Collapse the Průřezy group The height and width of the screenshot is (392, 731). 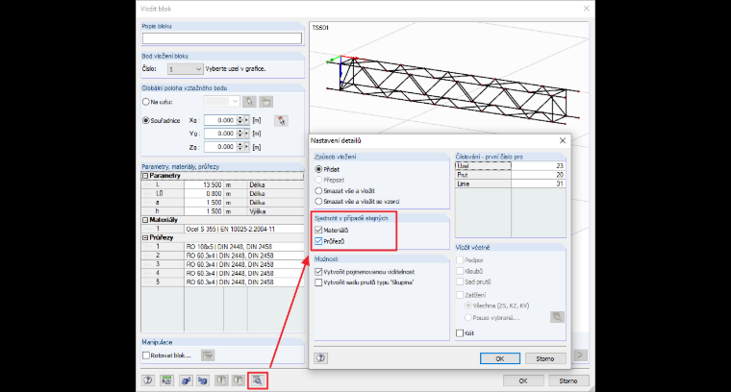tap(145, 237)
